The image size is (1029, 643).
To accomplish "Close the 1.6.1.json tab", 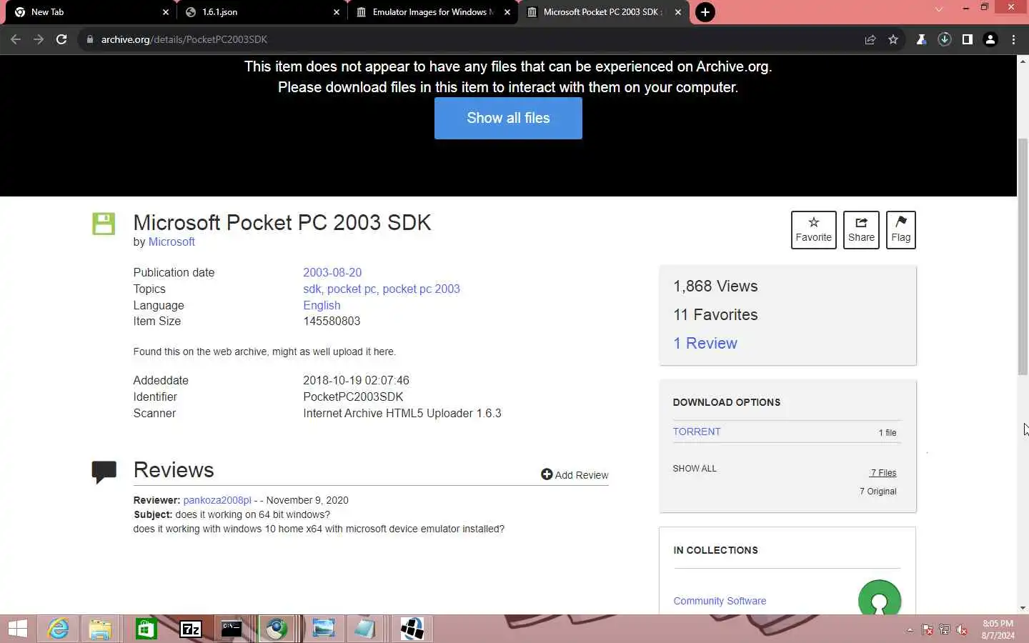I will [337, 12].
